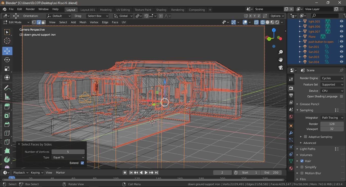Open the Options popover button
This screenshot has height=187, width=346.
(277, 16)
